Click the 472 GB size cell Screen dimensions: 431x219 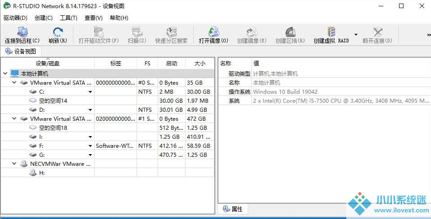[x=196, y=119]
